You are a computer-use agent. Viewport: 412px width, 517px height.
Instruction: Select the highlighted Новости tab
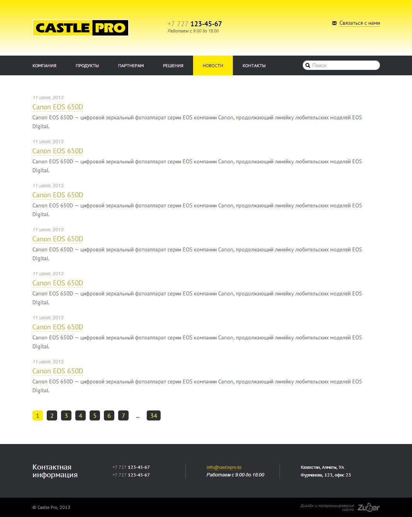tap(213, 66)
